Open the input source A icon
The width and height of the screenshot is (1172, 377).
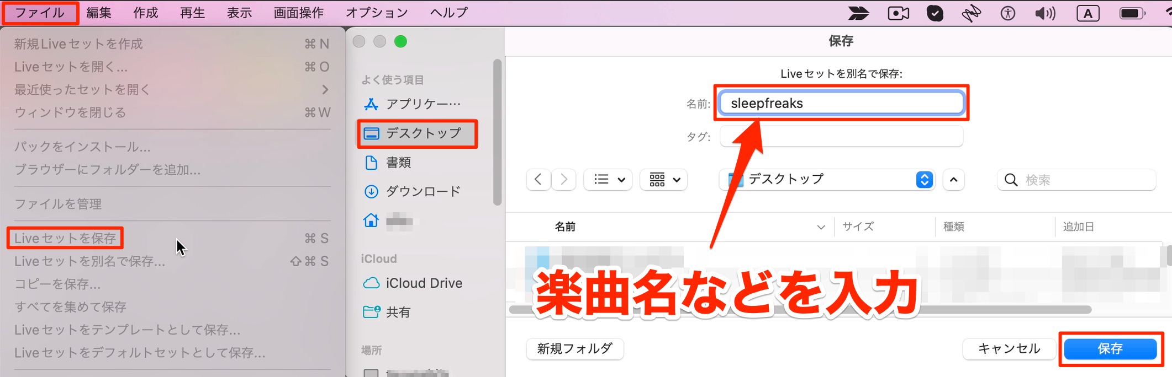(1087, 13)
